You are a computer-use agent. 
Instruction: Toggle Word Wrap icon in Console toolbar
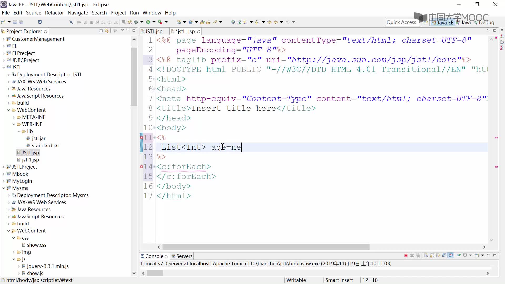438,255
